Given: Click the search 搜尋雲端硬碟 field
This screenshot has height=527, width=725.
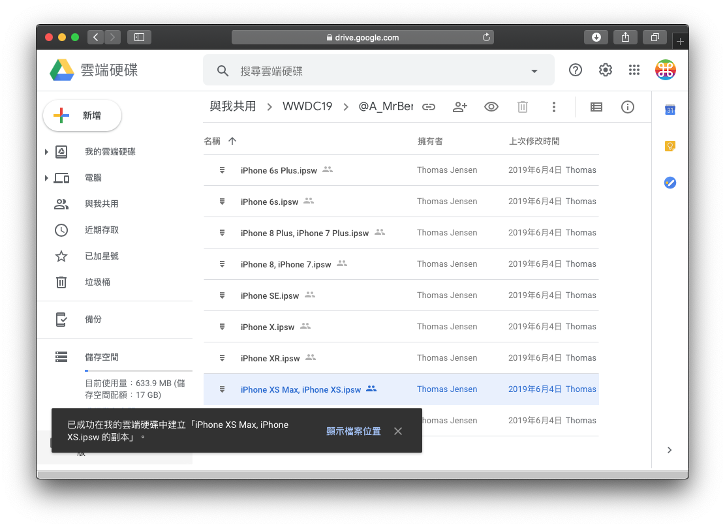Looking at the screenshot, I should [378, 70].
